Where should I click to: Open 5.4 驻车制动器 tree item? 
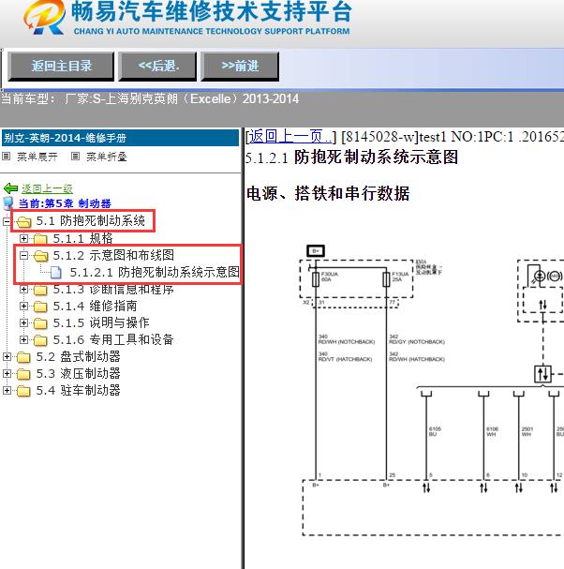[78, 390]
